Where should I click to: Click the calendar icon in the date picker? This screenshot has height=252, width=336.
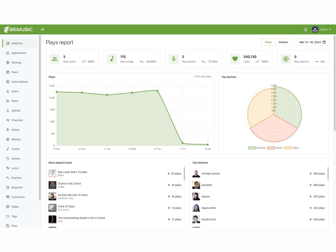coord(324,42)
